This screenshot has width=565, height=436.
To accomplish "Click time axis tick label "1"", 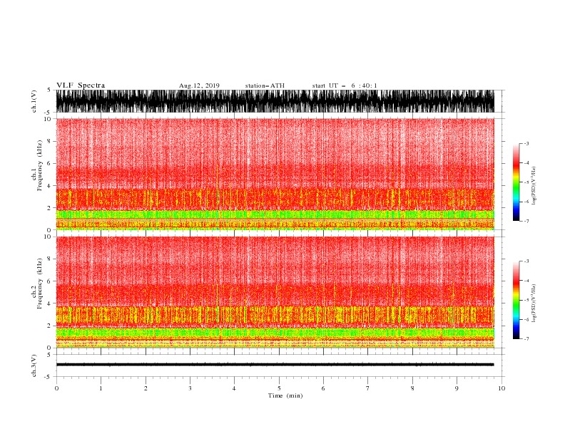I will (101, 388).
